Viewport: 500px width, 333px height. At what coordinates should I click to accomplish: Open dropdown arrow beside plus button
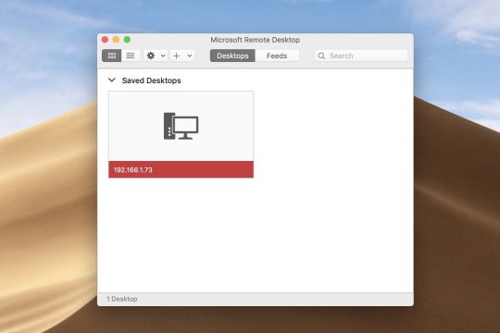pos(190,55)
